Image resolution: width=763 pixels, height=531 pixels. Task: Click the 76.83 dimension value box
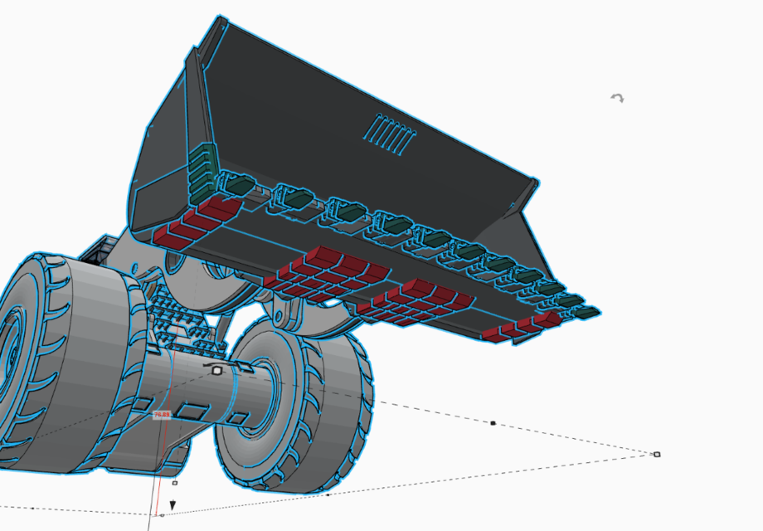(161, 414)
